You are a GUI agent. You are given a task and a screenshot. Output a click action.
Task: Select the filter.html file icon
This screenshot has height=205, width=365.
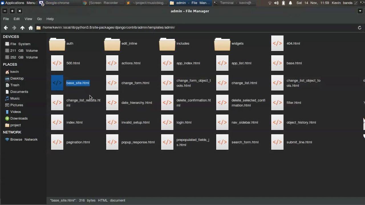[x=277, y=102]
